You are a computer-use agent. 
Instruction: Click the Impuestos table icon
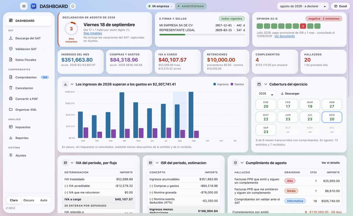11,127
